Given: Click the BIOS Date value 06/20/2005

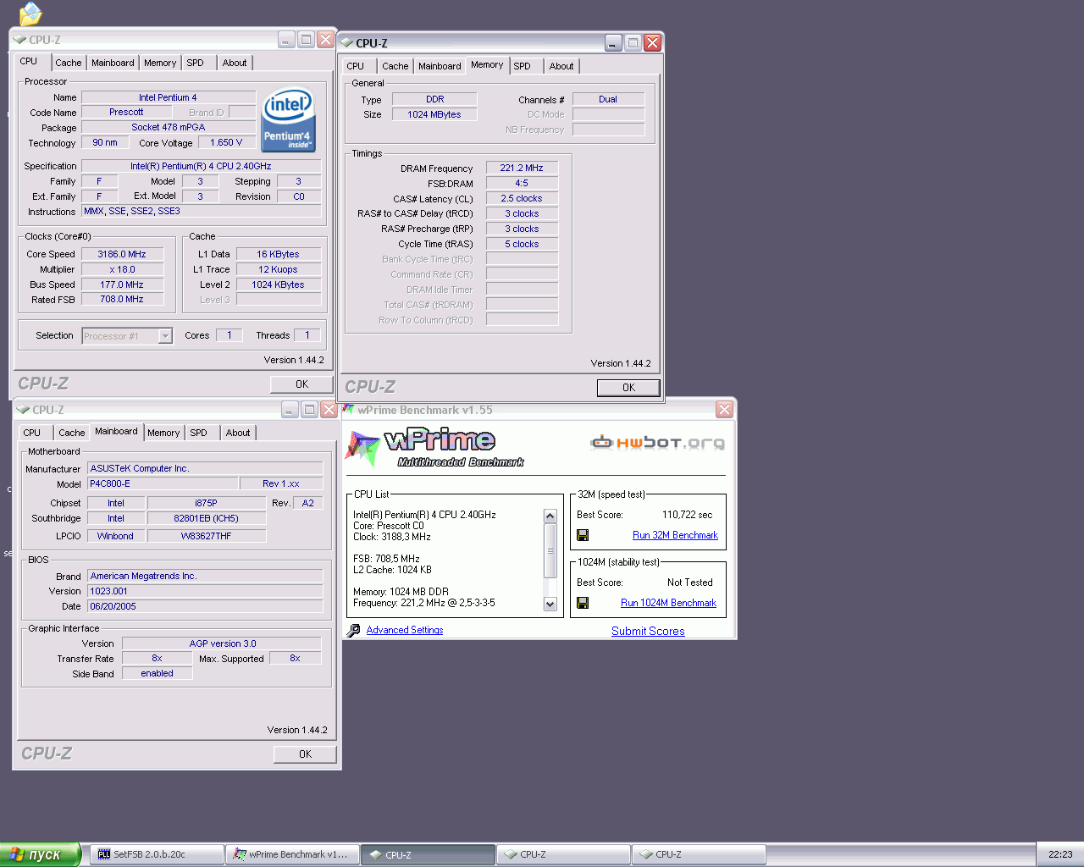Looking at the screenshot, I should (205, 606).
